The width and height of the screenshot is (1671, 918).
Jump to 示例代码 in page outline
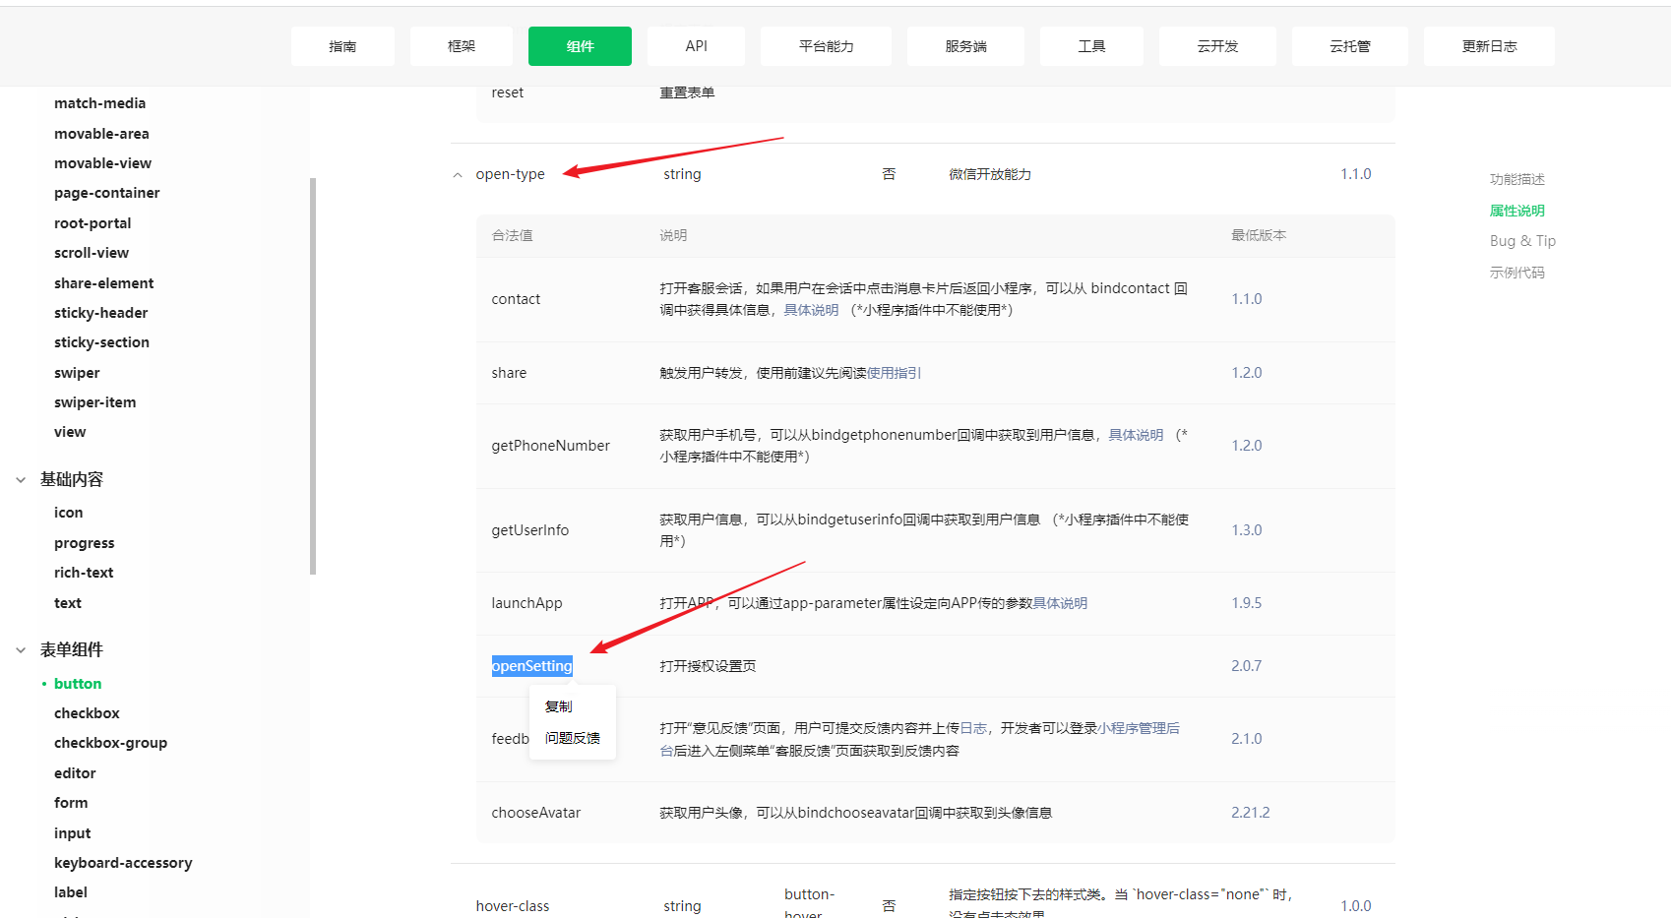tap(1516, 273)
